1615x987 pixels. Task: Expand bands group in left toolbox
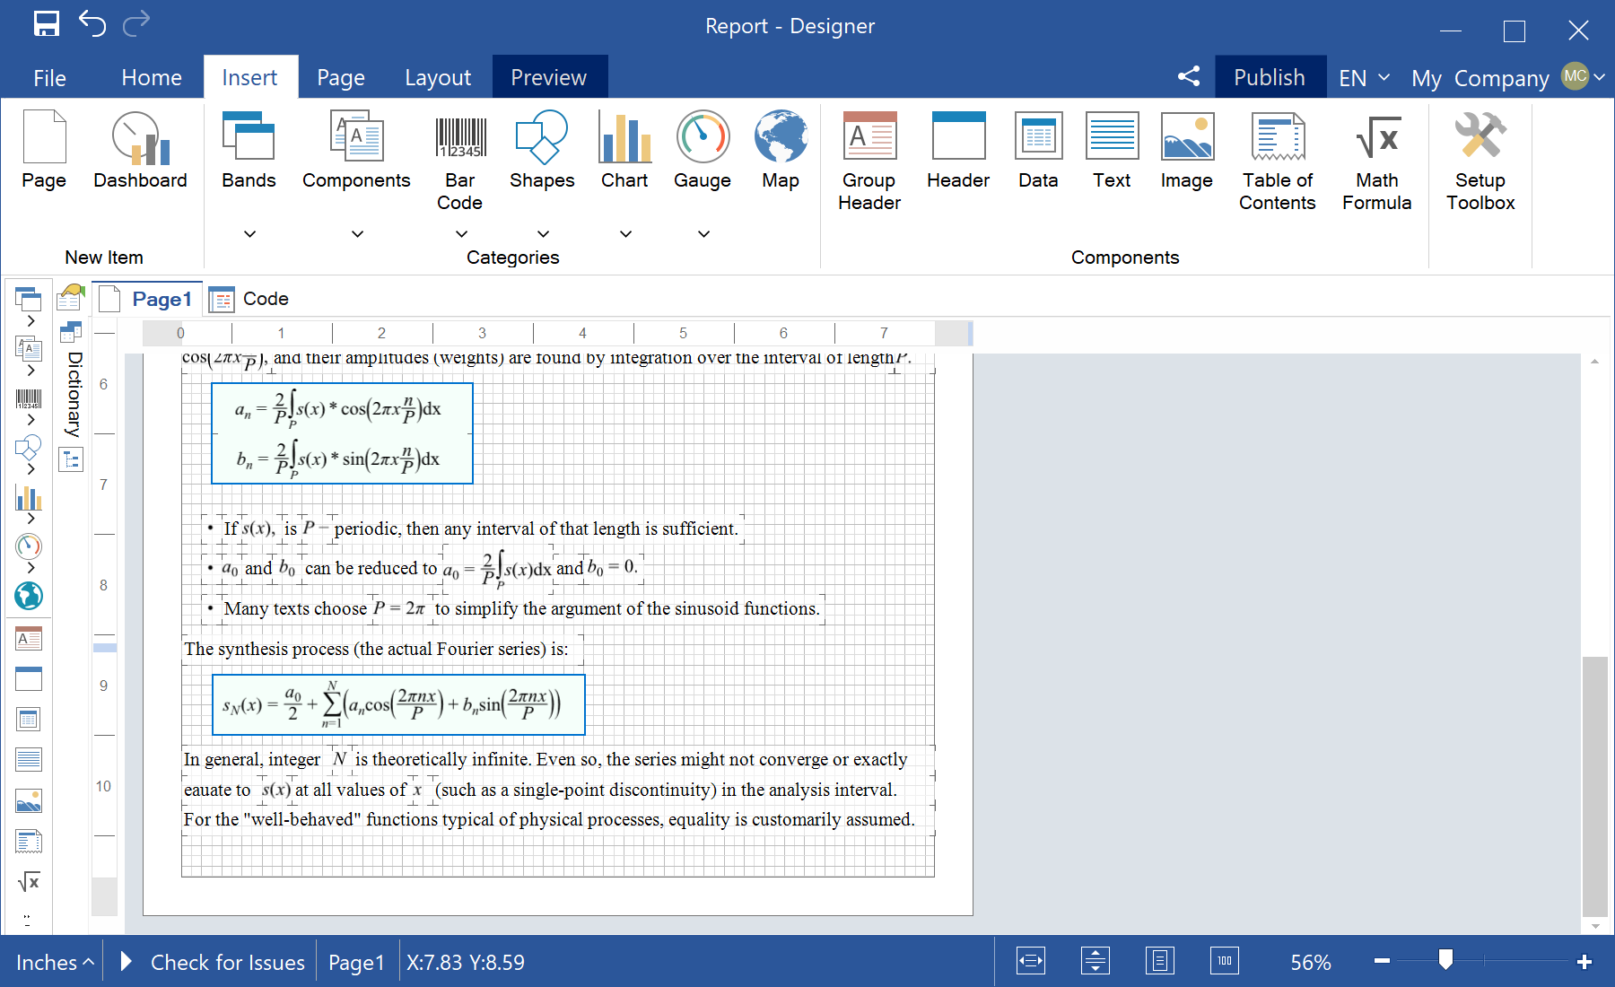[x=31, y=321]
